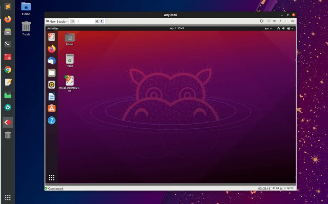328x204 pixels.
Task: Launch Google Chrome from the local dock
Action: 8,70
